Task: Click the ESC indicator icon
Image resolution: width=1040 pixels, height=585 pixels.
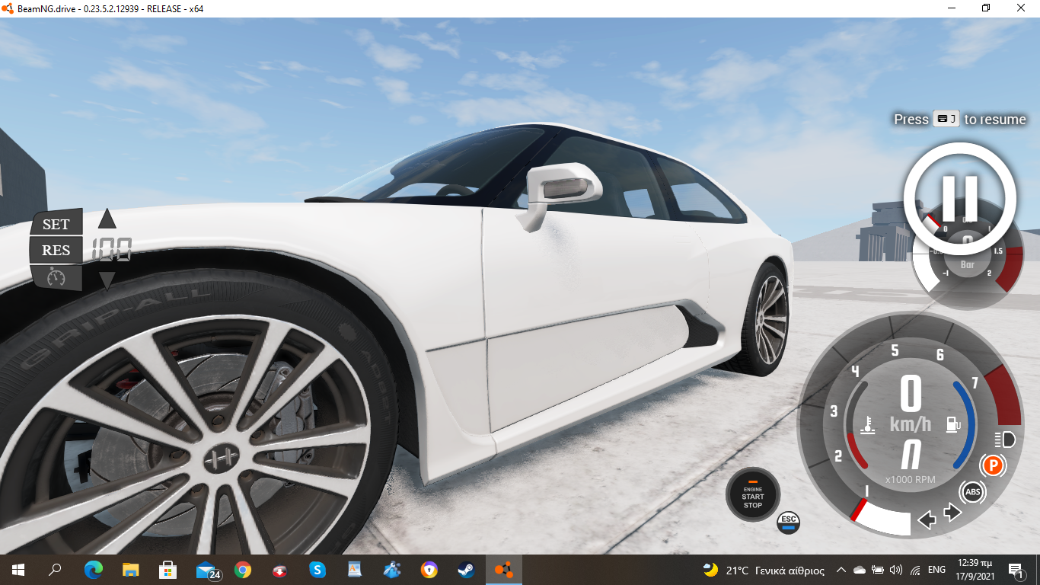Action: (789, 523)
